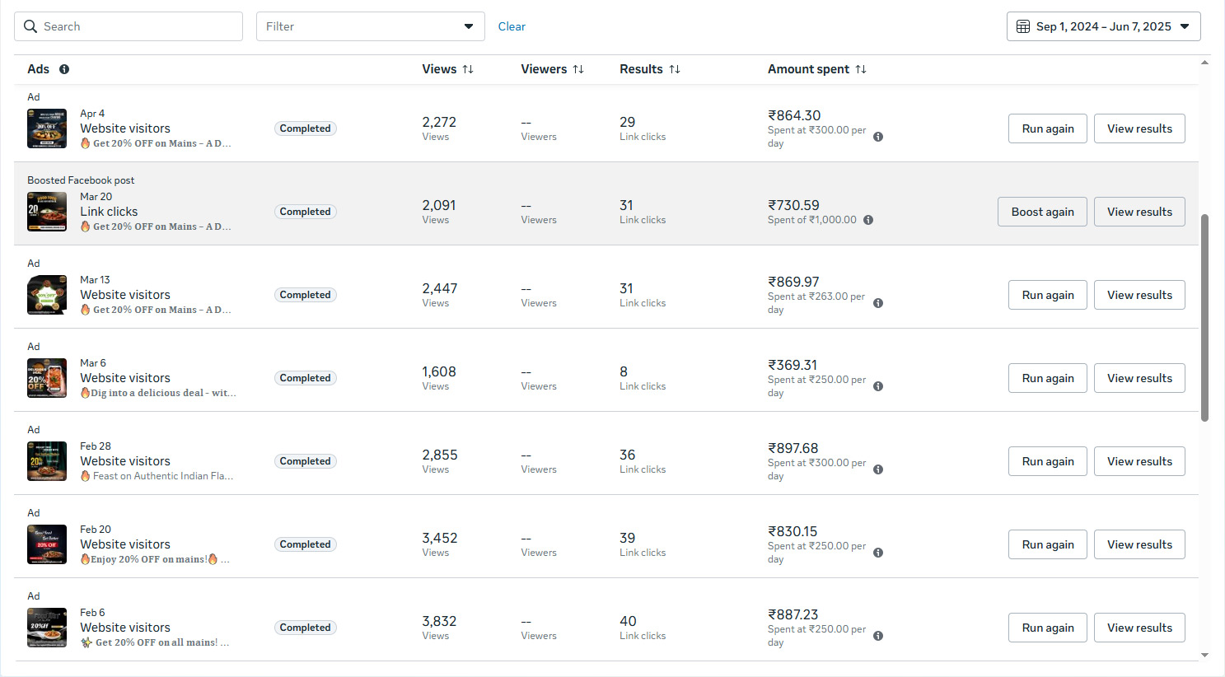
Task: Open the Mar 13 ad thumbnail
Action: tap(47, 295)
